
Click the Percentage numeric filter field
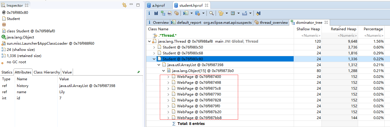pyautogui.click(x=371, y=36)
